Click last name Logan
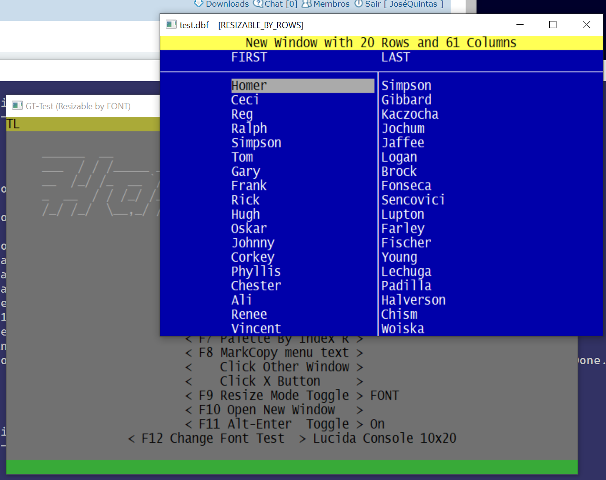The height and width of the screenshot is (480, 606). (399, 157)
